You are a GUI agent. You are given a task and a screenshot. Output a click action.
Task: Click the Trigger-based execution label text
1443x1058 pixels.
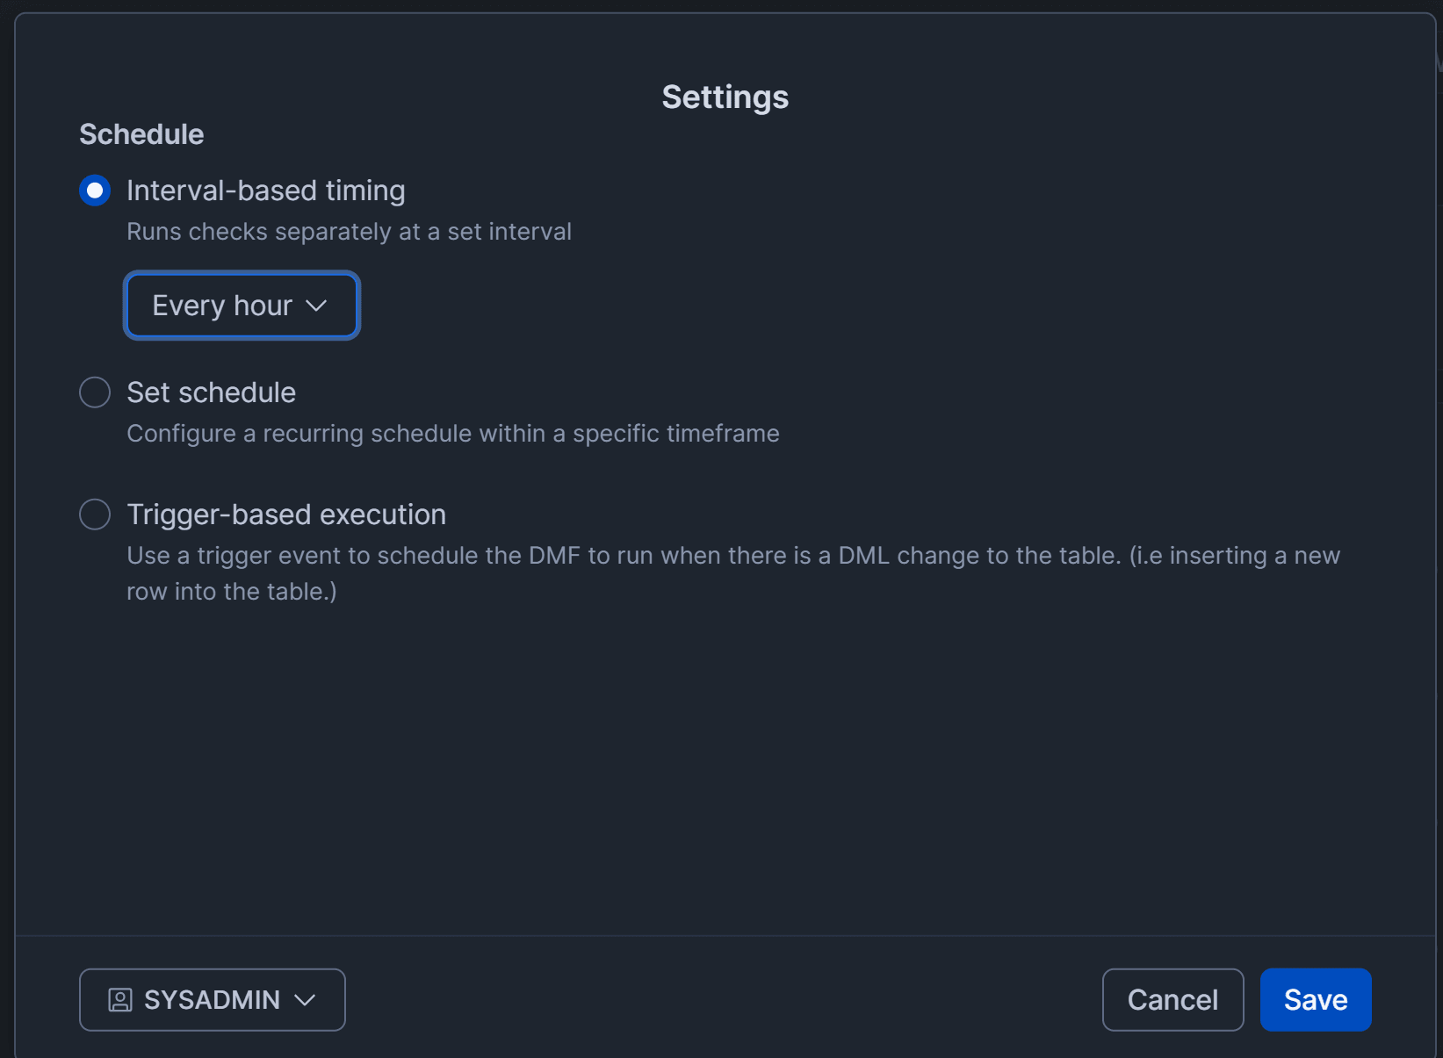click(x=286, y=515)
